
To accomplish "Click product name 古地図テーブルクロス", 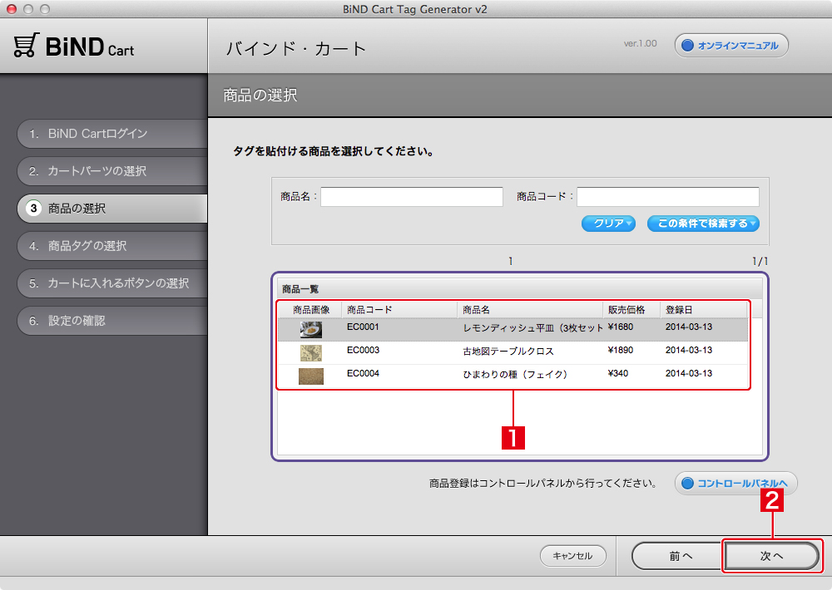I will click(508, 352).
